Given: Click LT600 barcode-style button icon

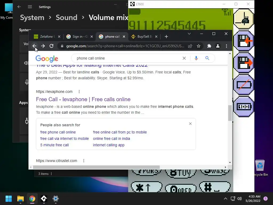Looking at the screenshot, I should [244, 107].
